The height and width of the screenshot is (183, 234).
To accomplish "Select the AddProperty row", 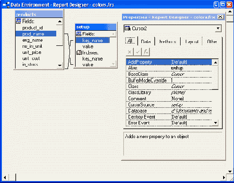I will [169, 62].
